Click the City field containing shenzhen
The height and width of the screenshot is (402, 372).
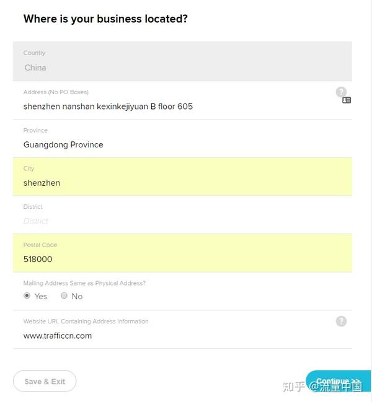pyautogui.click(x=182, y=177)
